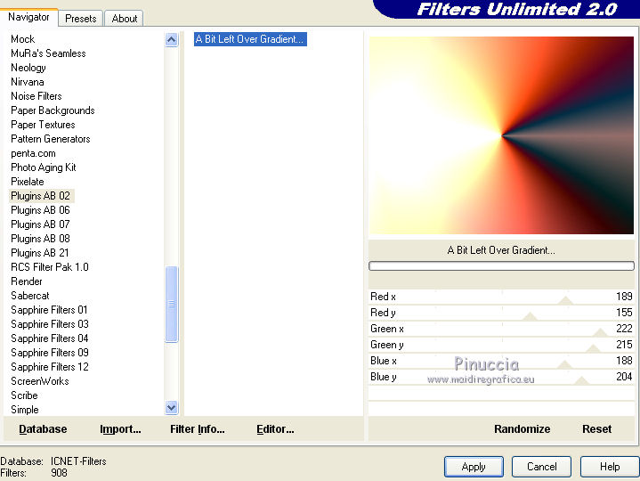
Task: Cancel the filter dialog
Action: (541, 467)
